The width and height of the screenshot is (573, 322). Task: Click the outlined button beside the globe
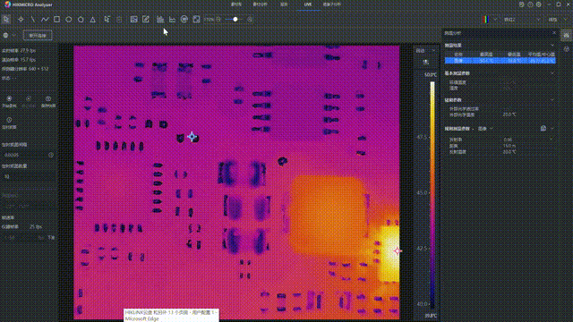pos(38,36)
